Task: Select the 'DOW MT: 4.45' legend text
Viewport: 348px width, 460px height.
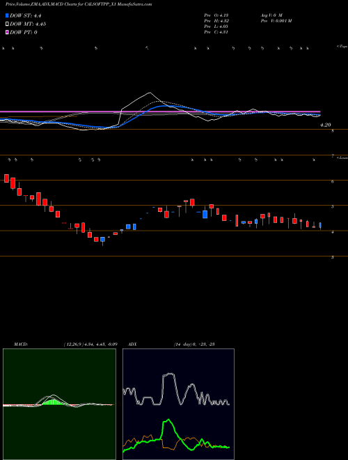Action: (x=28, y=24)
